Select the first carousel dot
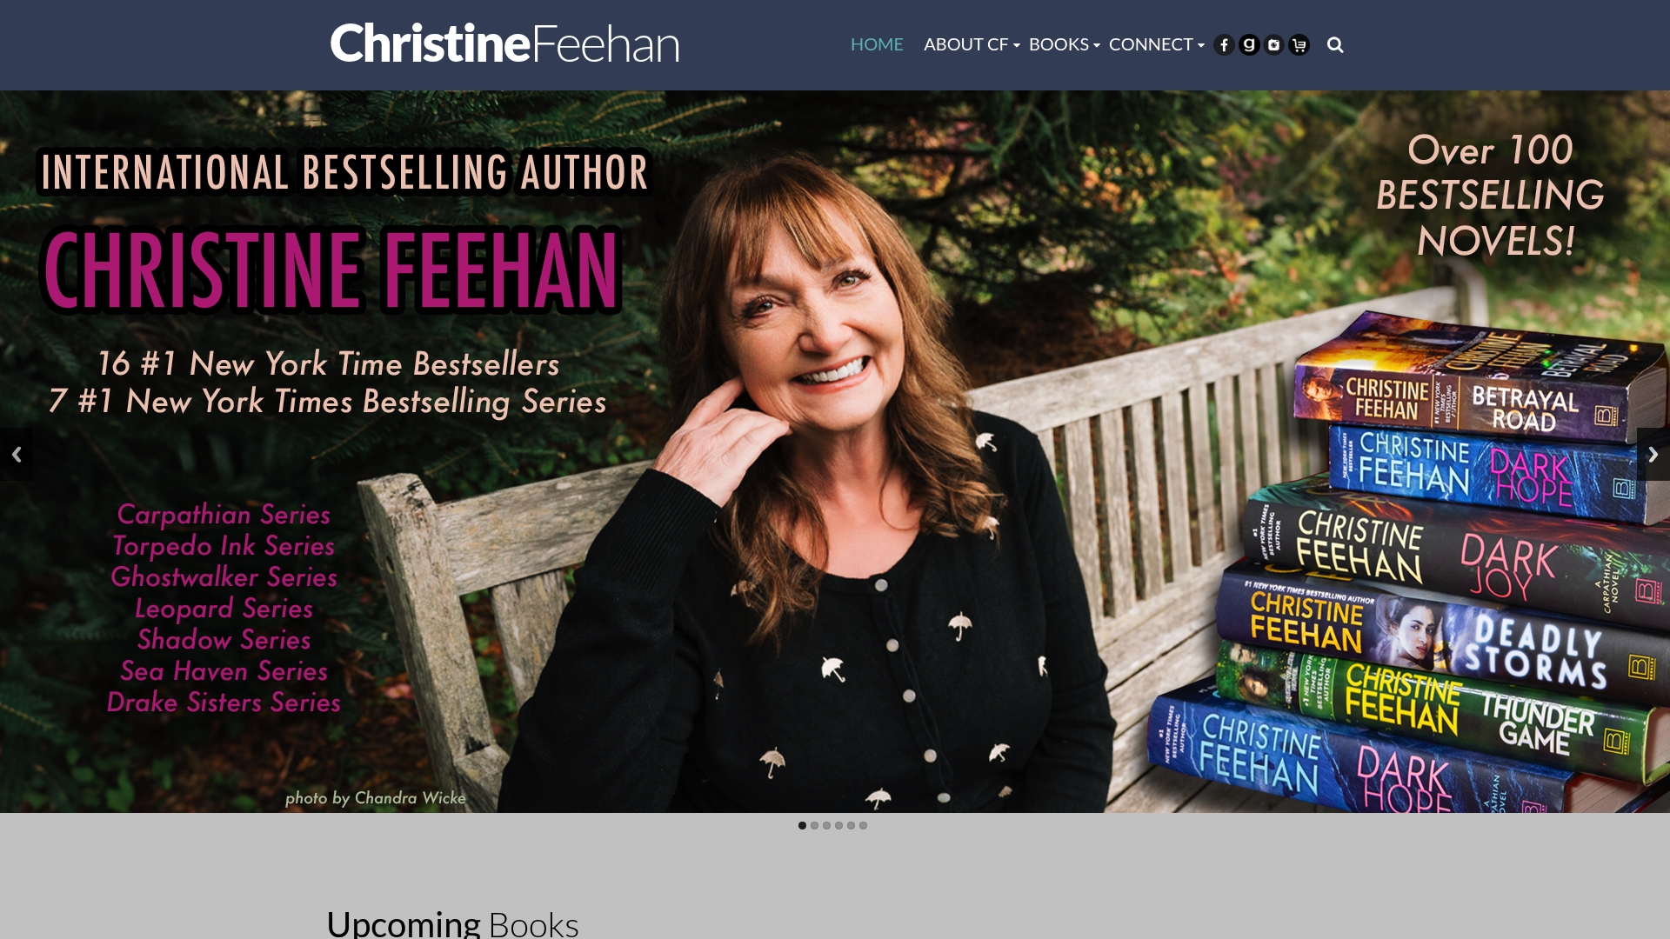 pos(802,825)
